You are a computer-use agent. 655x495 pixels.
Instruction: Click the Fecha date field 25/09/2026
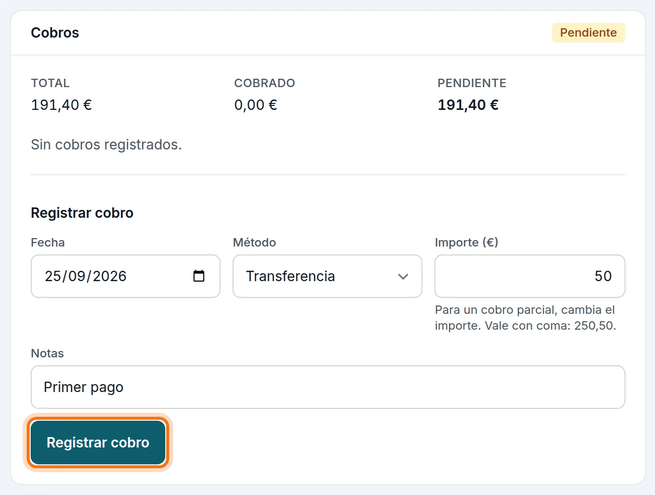point(126,276)
